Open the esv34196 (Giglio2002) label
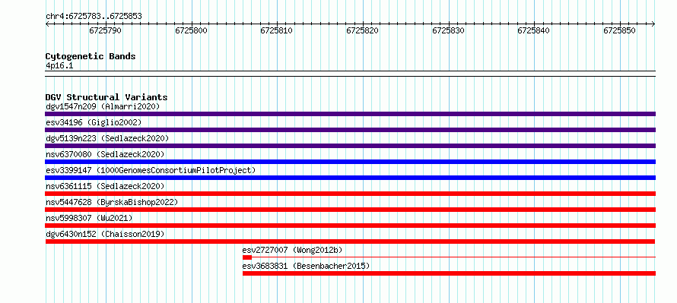The image size is (677, 303). point(94,122)
